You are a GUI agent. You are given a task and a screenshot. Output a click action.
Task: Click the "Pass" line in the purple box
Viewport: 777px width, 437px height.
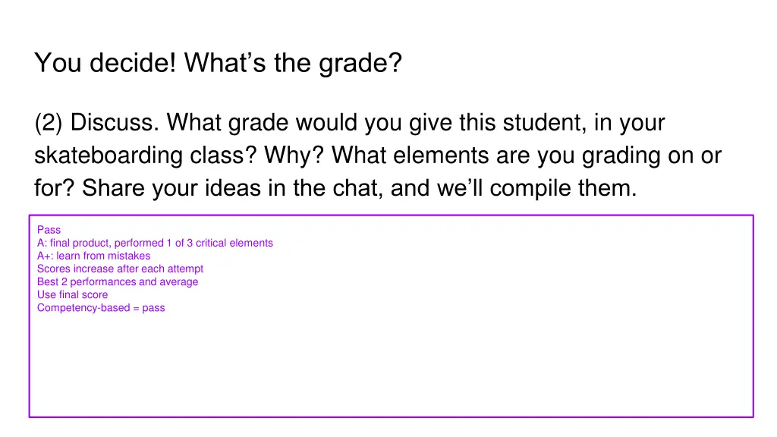tap(49, 230)
